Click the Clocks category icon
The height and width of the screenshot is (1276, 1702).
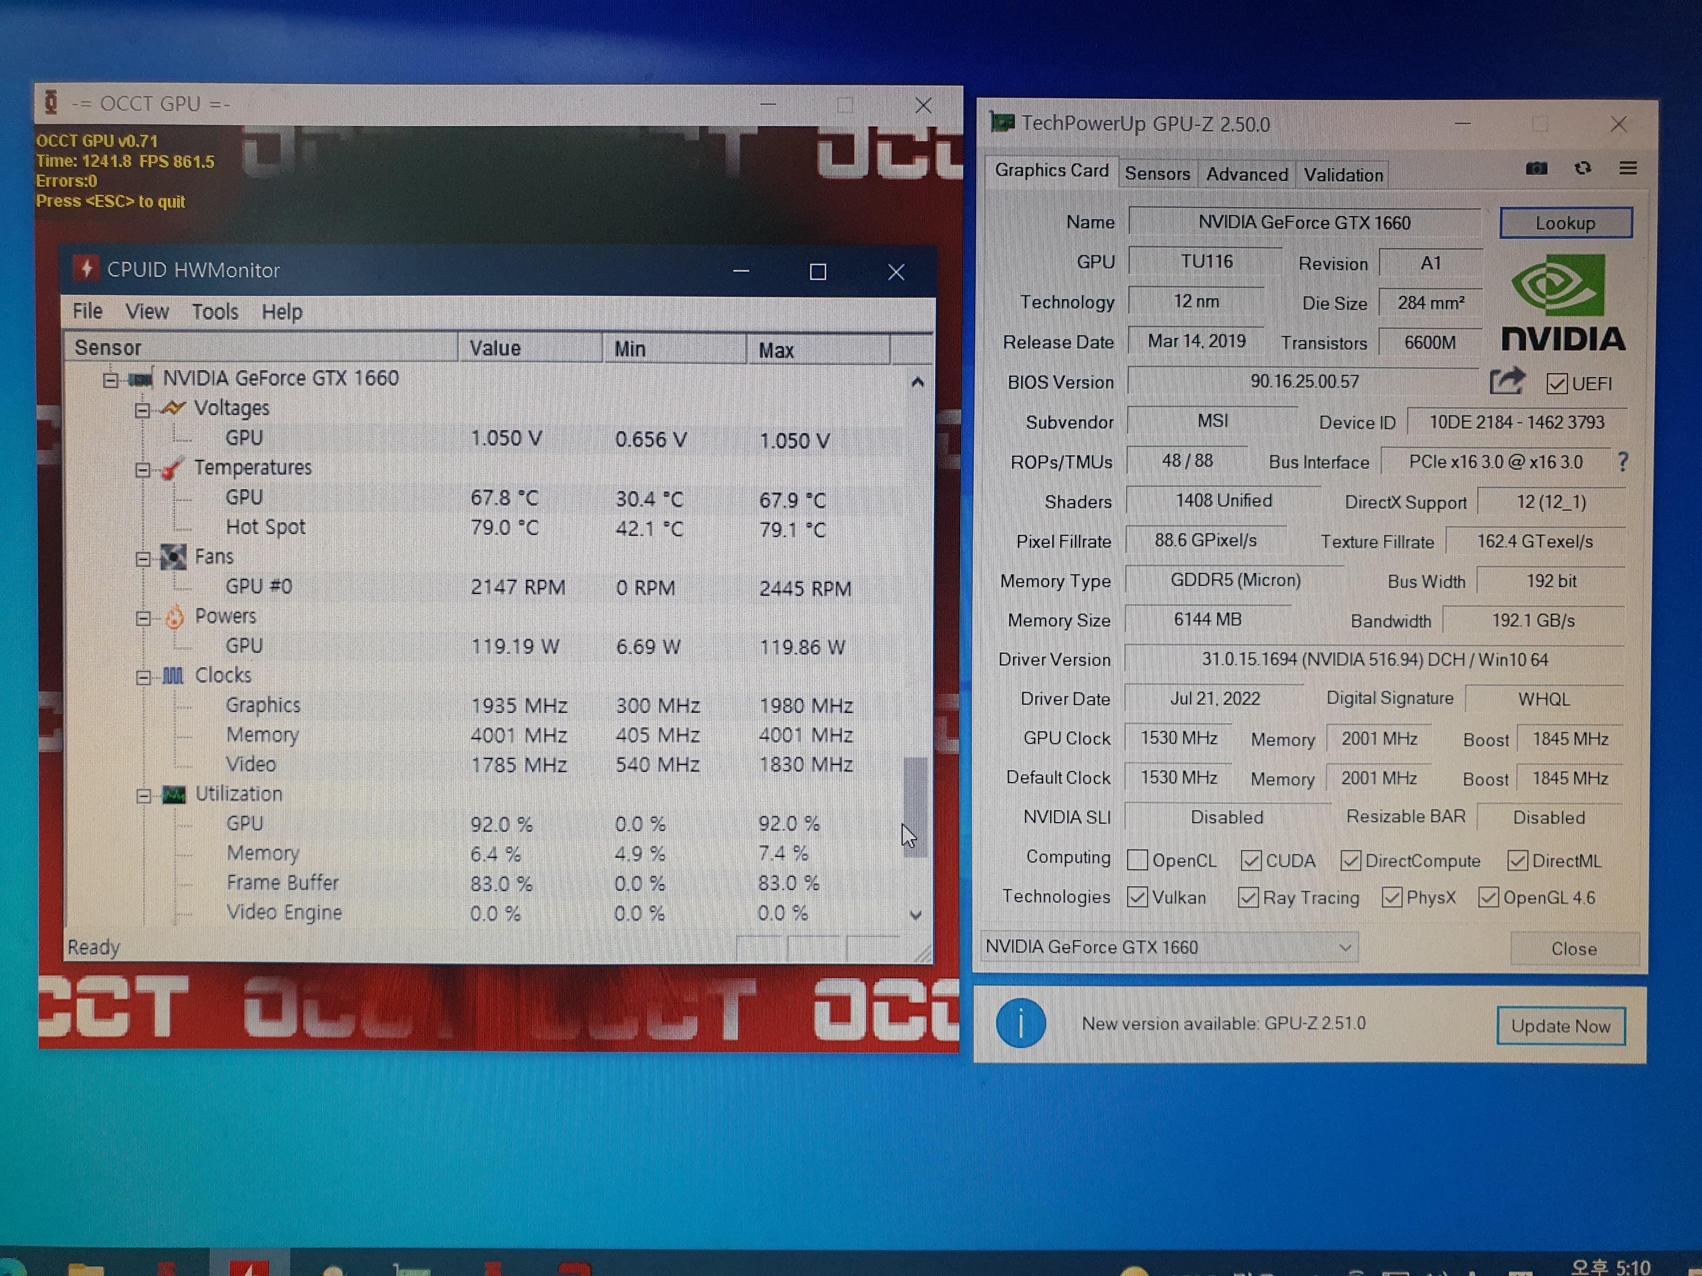(x=173, y=676)
